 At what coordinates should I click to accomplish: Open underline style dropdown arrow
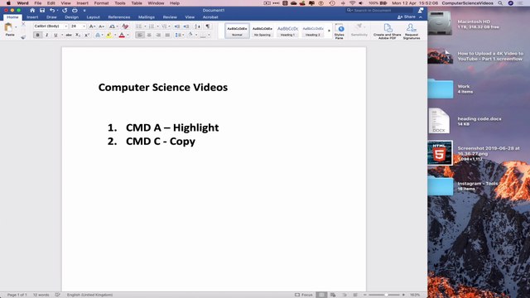click(x=62, y=35)
